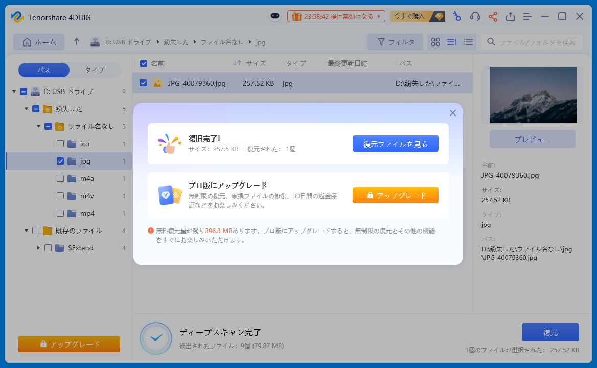Check the m4a folder checkbox
597x368 pixels.
click(60, 178)
